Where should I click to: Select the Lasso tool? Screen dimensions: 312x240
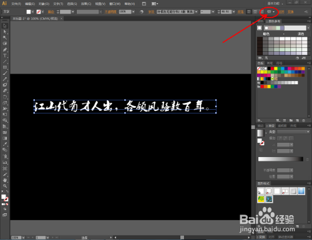click(5, 44)
